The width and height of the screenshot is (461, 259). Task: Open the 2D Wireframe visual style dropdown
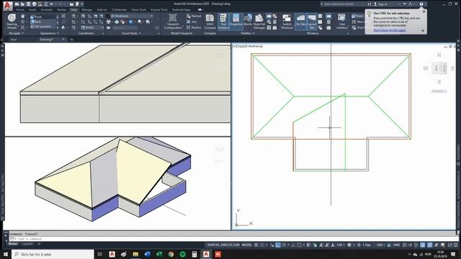pyautogui.click(x=130, y=16)
